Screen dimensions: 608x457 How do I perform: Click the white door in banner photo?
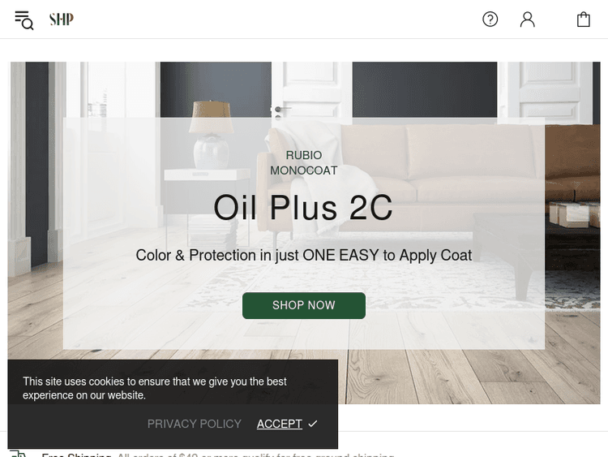coord(312,89)
